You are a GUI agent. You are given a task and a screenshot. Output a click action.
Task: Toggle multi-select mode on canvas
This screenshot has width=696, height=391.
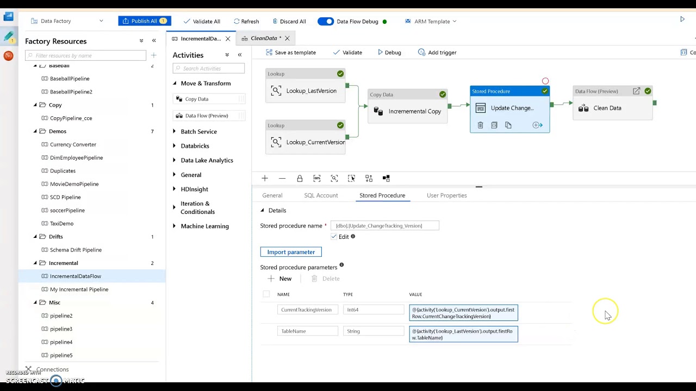[x=352, y=178]
